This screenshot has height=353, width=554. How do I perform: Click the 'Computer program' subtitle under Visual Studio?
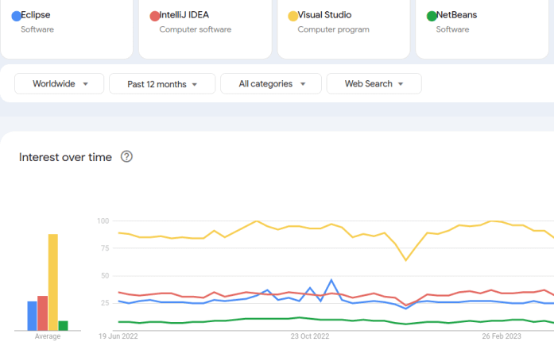(333, 29)
